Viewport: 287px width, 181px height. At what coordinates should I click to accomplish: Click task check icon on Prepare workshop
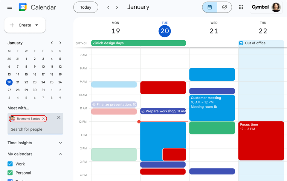click(143, 111)
